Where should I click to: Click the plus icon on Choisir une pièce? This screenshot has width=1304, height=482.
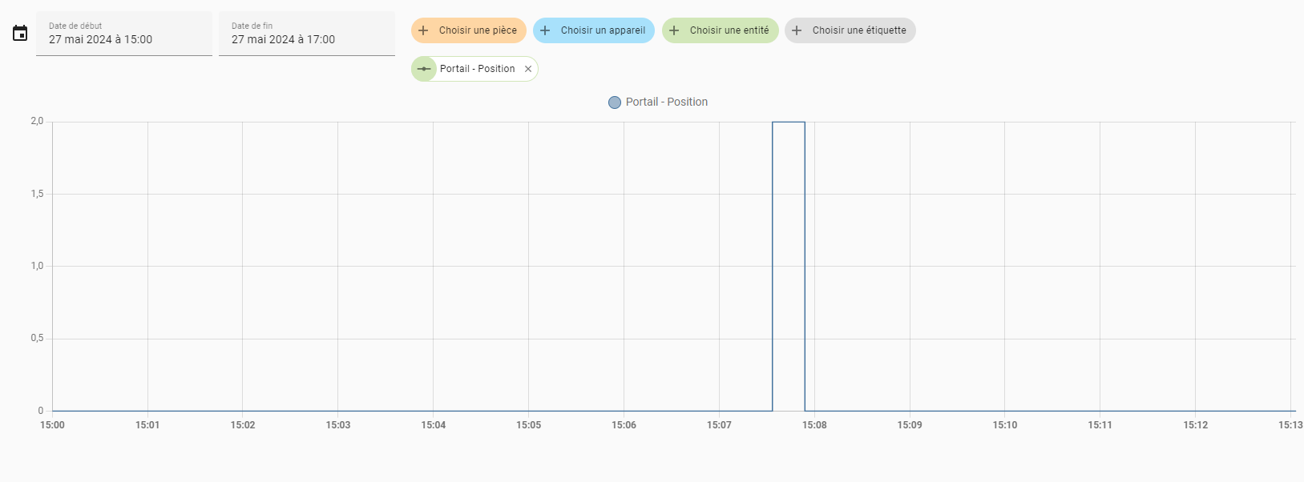click(x=424, y=30)
